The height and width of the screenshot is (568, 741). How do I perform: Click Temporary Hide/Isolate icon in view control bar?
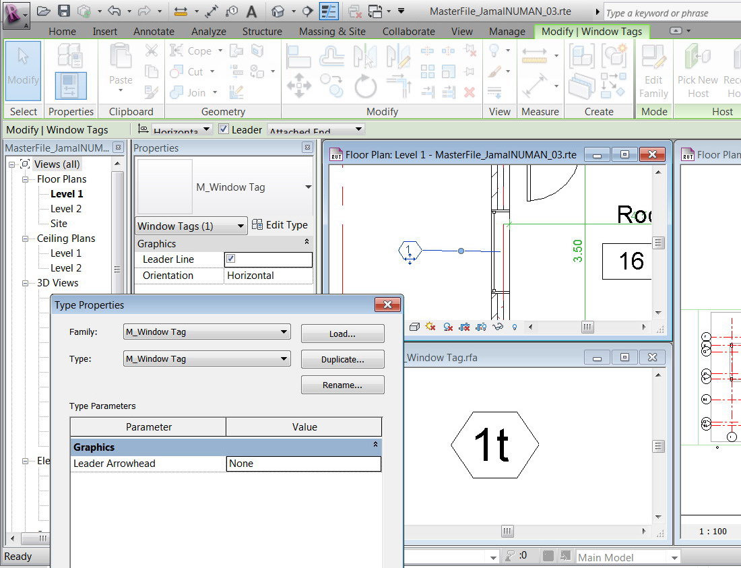pyautogui.click(x=498, y=327)
